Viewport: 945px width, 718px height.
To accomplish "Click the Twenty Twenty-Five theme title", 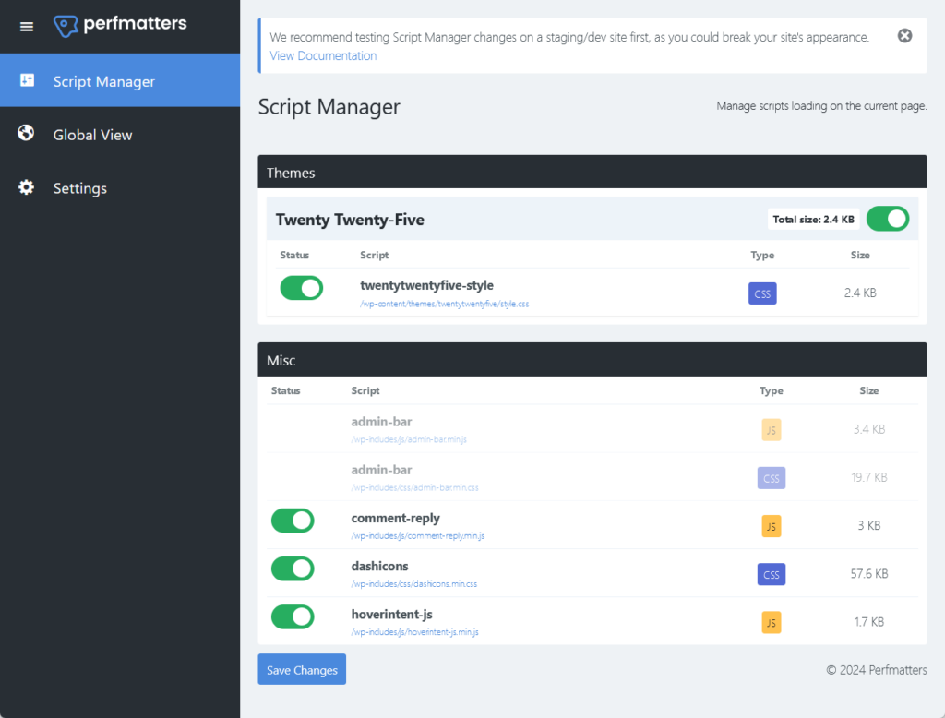I will point(350,220).
